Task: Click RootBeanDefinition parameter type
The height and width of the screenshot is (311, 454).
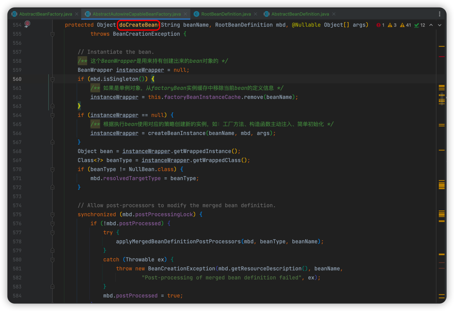Action: click(244, 25)
